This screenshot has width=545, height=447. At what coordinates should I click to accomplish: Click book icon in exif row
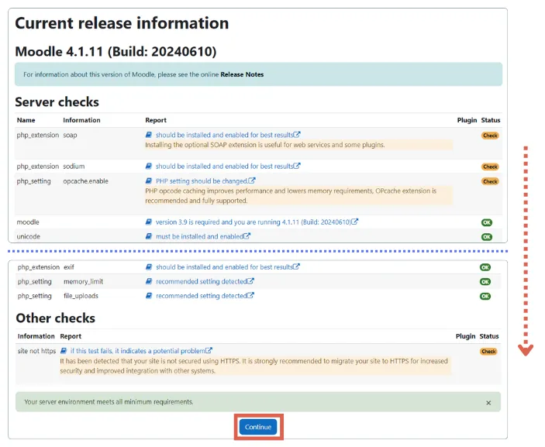(x=149, y=266)
